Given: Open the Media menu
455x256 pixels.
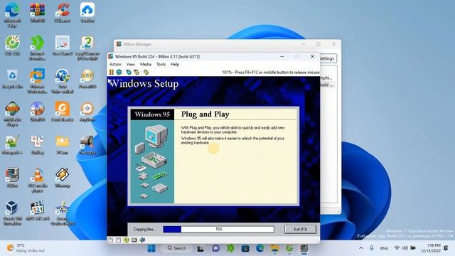Looking at the screenshot, I should click(x=145, y=64).
